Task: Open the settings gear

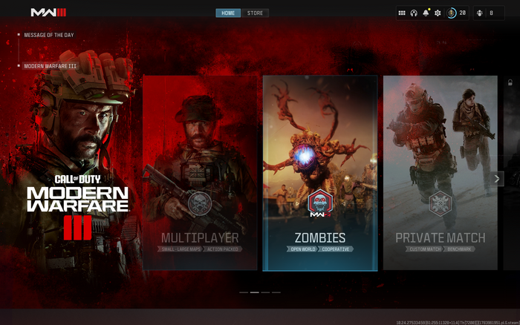Action: tap(438, 13)
